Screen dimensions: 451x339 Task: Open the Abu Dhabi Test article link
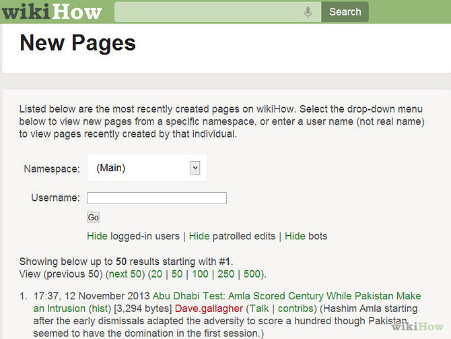pyautogui.click(x=228, y=302)
